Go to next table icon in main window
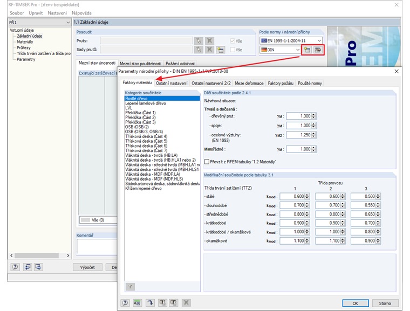This screenshot has height=311, width=410. point(38,267)
